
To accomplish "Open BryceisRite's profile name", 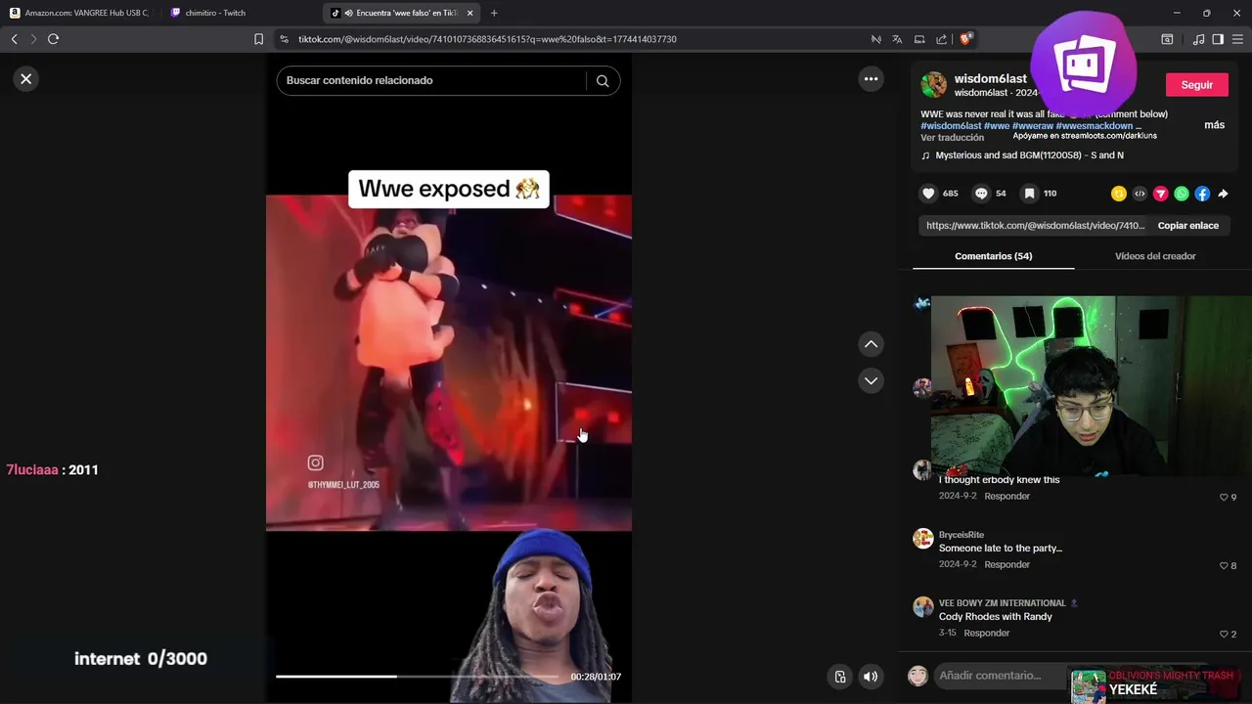I will (961, 535).
